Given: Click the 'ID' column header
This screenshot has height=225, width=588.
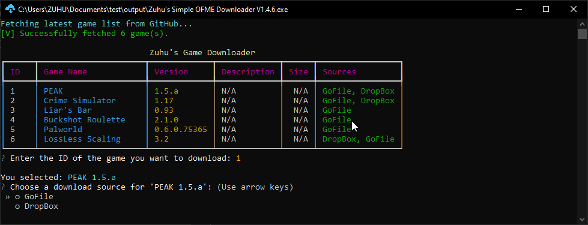Looking at the screenshot, I should click(16, 72).
